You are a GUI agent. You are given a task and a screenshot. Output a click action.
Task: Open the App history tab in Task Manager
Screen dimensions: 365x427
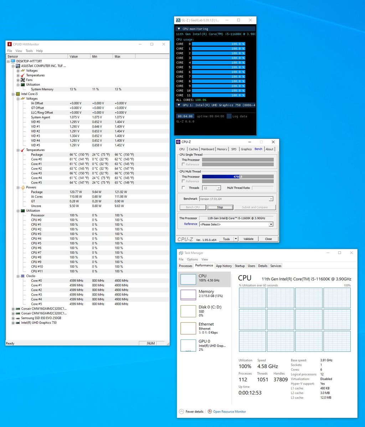point(224,266)
